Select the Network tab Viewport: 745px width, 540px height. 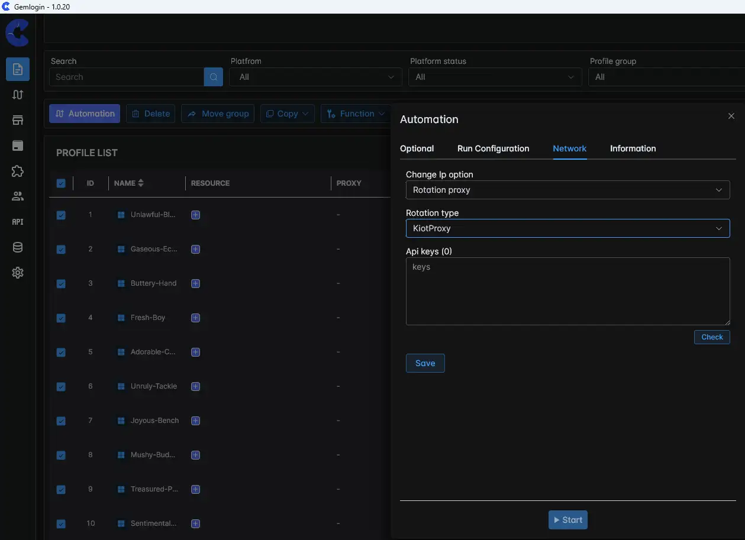tap(570, 148)
